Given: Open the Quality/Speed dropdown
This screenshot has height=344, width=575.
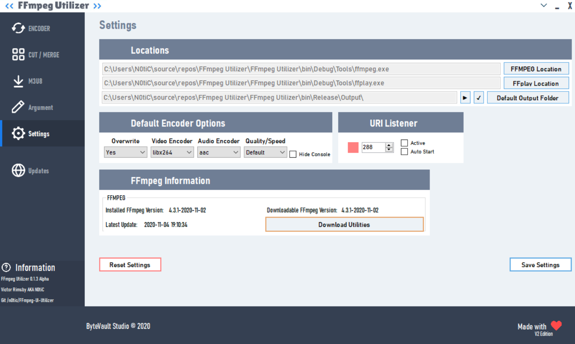Looking at the screenshot, I should coord(266,152).
